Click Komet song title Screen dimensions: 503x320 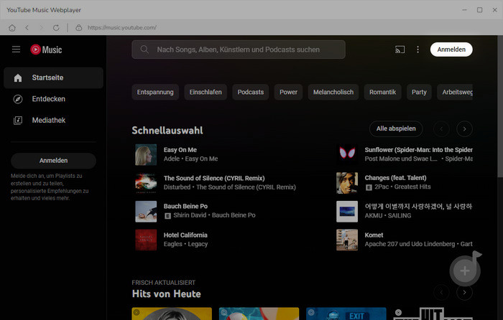[374, 235]
